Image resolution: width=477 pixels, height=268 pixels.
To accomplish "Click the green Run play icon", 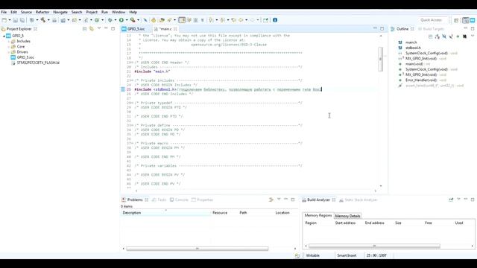I will click(121, 20).
